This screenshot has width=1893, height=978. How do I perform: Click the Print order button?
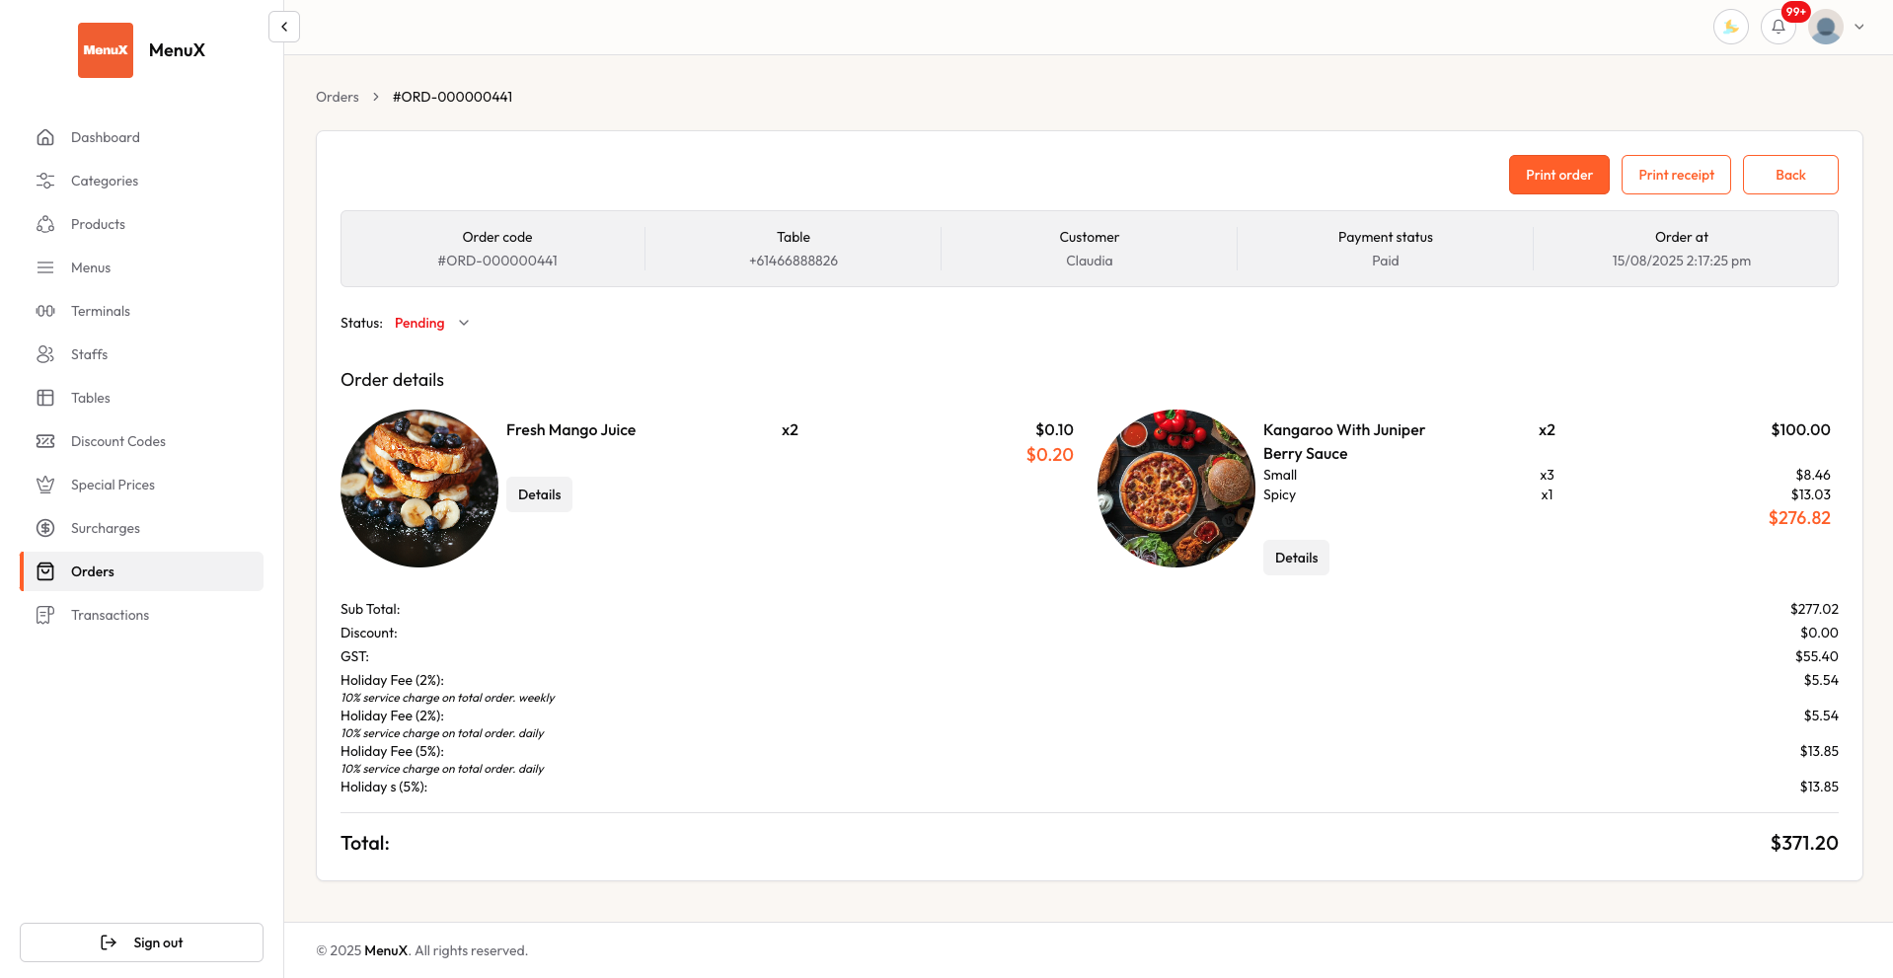[x=1558, y=175]
